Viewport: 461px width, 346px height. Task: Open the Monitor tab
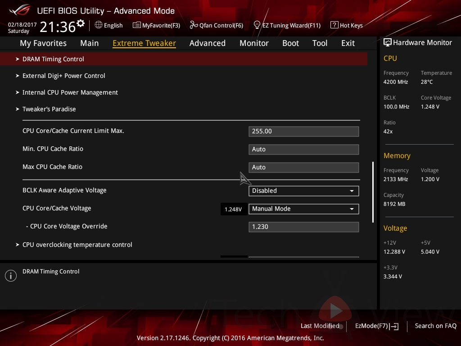[x=254, y=43]
